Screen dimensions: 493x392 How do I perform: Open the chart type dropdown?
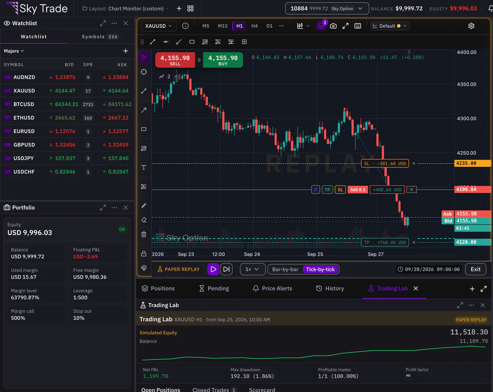(304, 26)
